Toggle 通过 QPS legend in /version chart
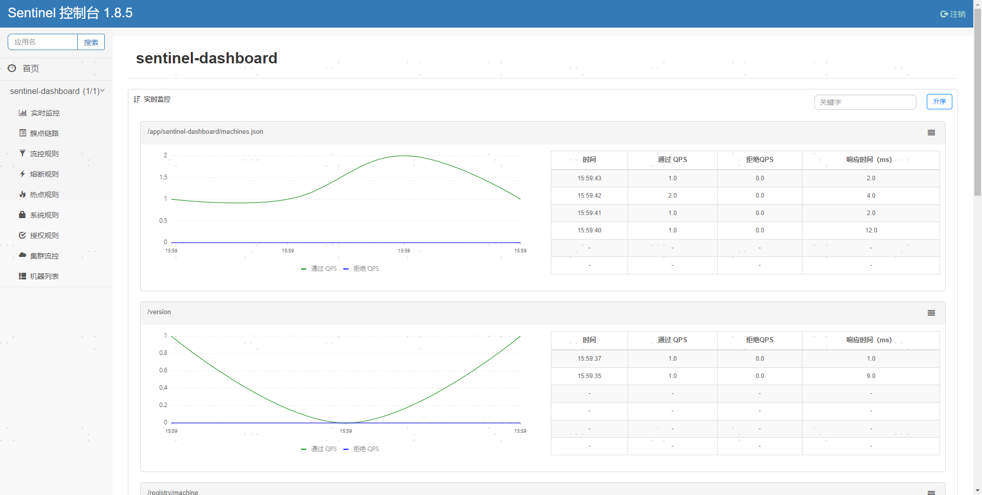 click(319, 449)
